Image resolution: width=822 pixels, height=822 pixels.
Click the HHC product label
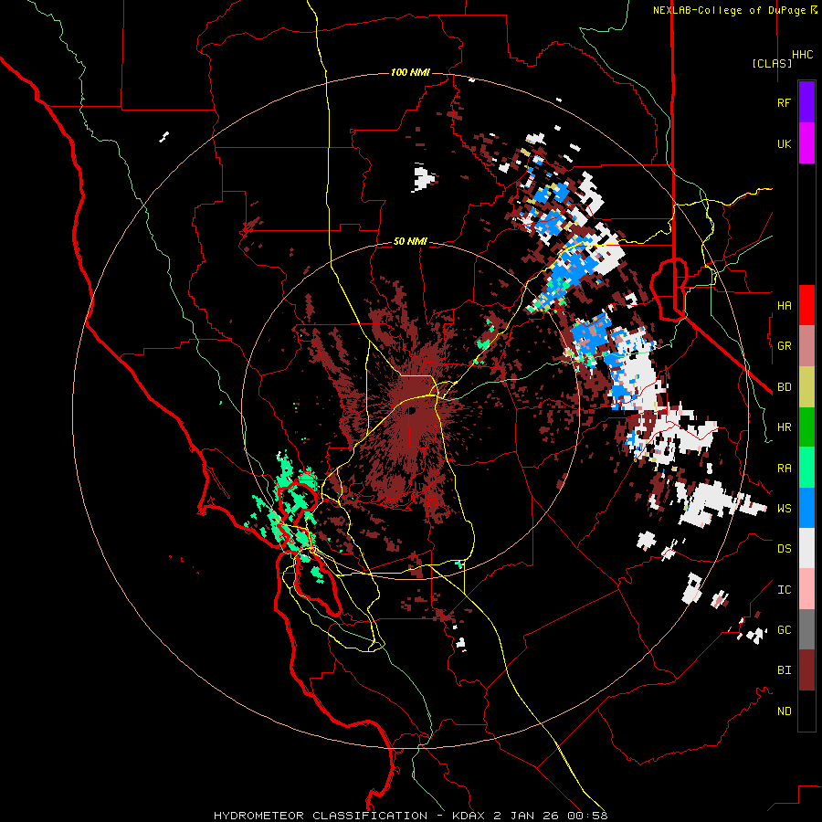(x=803, y=55)
